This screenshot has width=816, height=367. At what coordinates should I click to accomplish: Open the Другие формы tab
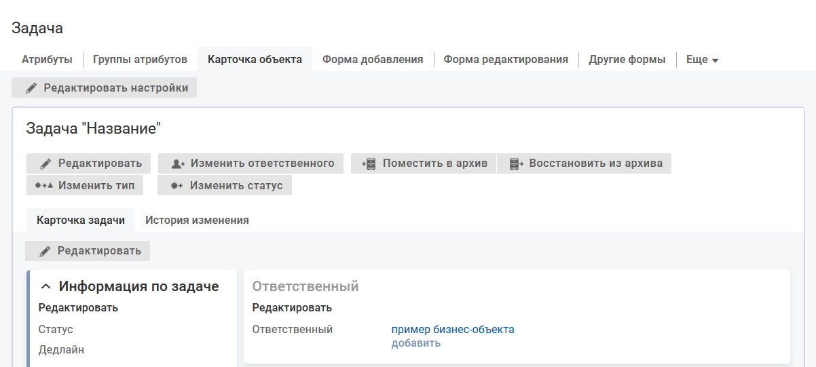[x=627, y=60]
